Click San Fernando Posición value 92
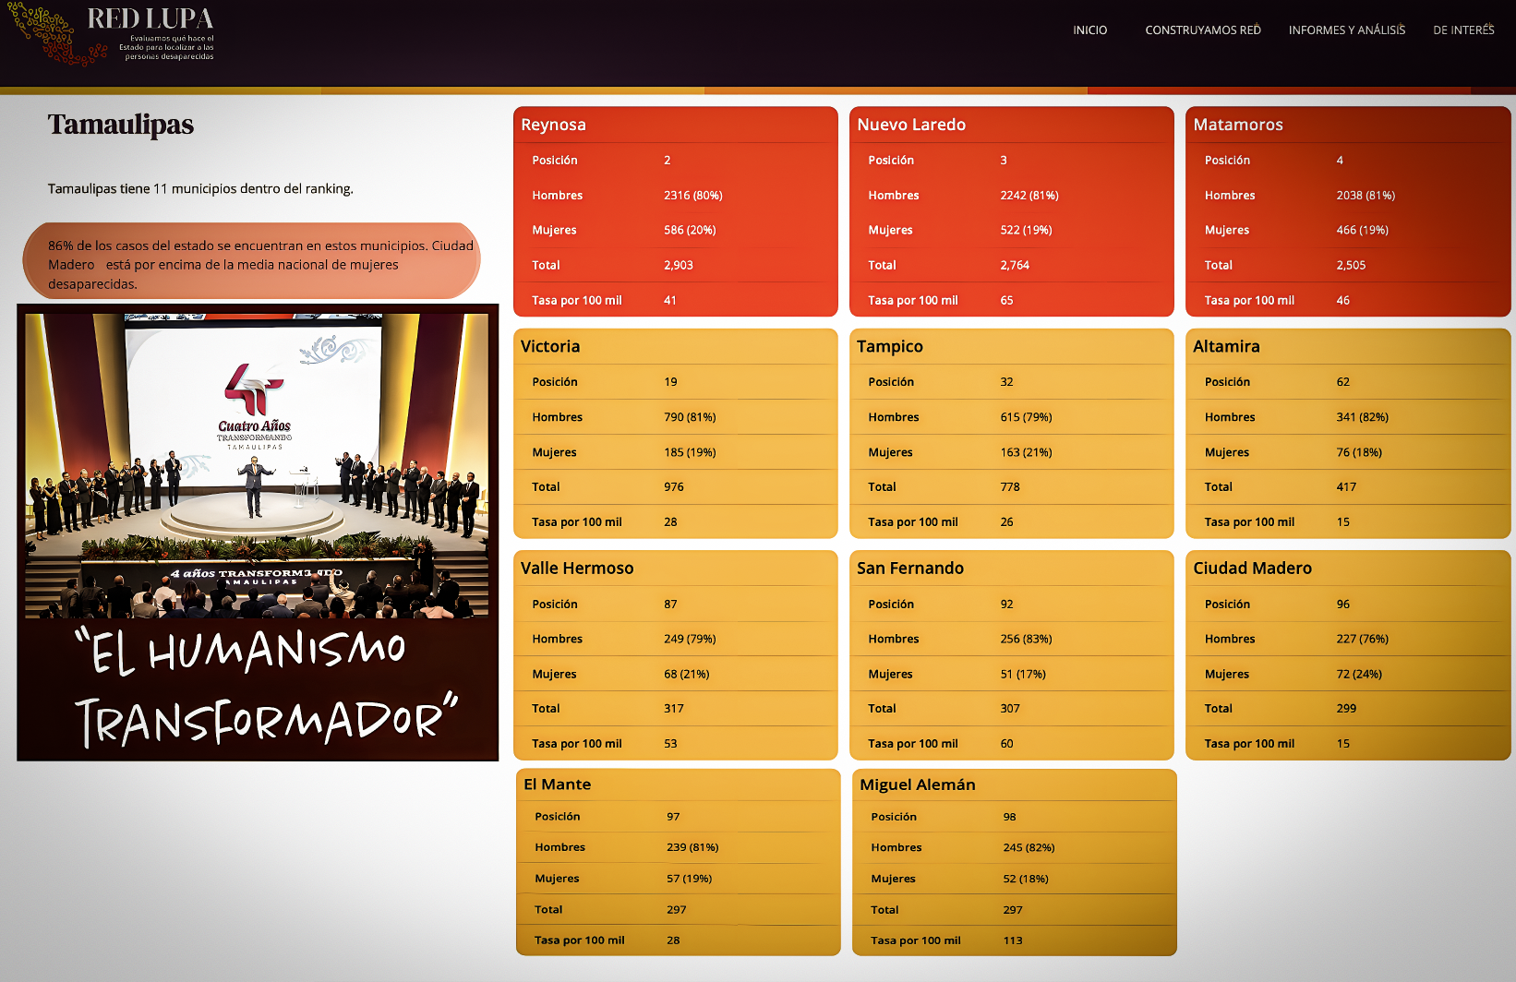1516x982 pixels. click(x=1006, y=605)
